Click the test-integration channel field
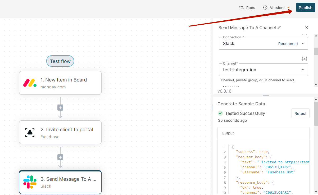 pos(264,70)
